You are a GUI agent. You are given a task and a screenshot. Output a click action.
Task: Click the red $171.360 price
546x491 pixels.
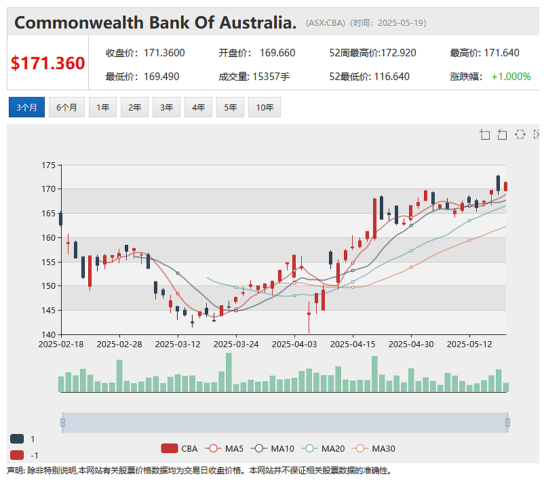pos(47,63)
